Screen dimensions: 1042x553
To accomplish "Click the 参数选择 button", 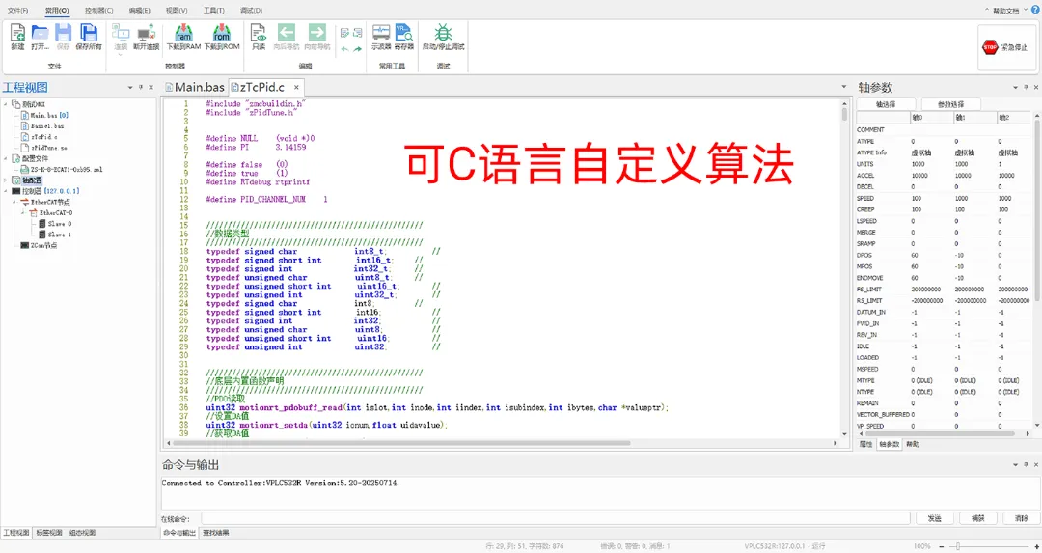I will point(950,104).
